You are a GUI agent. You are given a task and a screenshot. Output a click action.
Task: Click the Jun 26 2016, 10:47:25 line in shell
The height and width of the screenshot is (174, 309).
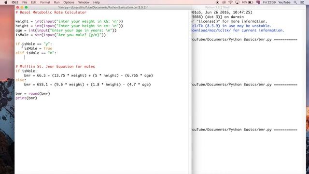click(222, 12)
